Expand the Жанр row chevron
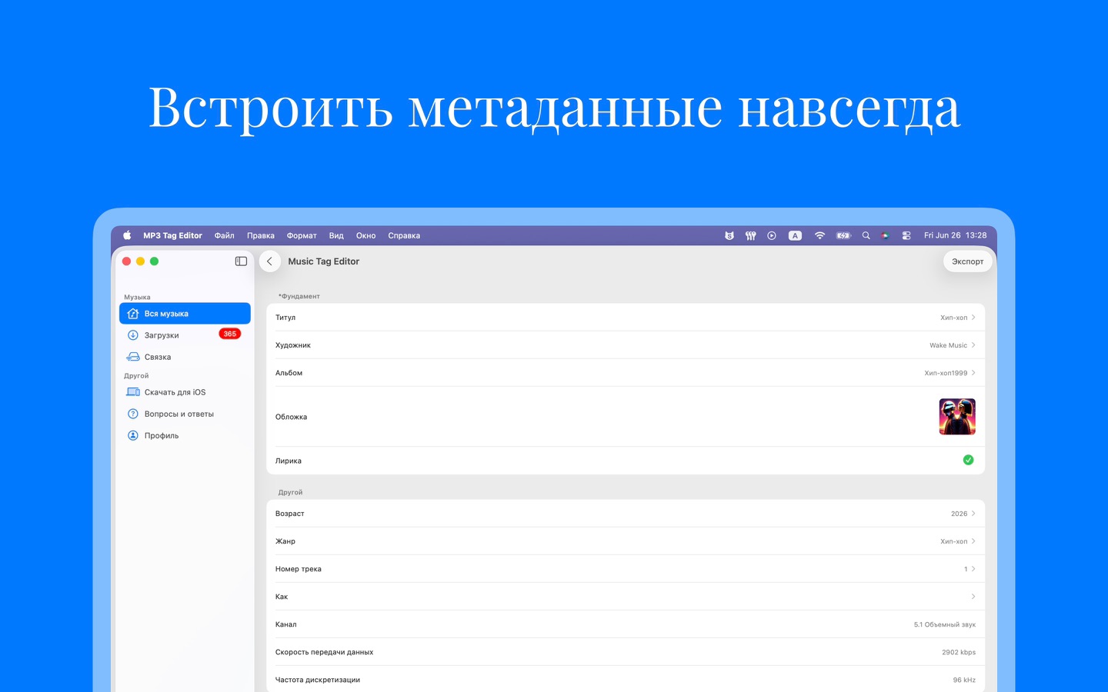Image resolution: width=1108 pixels, height=692 pixels. tap(973, 541)
